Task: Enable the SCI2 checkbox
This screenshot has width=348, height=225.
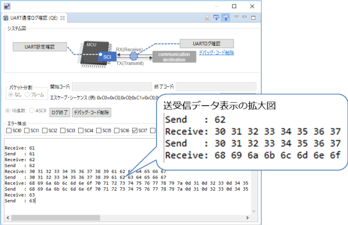Action: coord(45,130)
